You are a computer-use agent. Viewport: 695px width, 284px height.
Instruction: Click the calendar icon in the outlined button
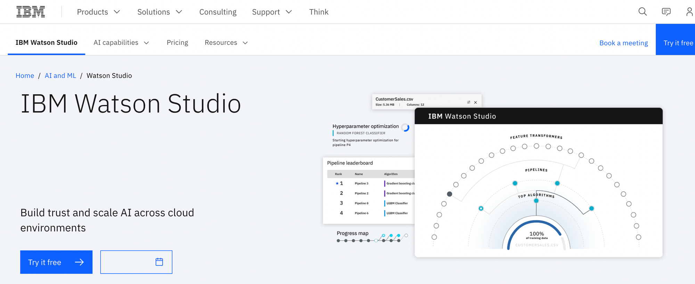(x=159, y=262)
